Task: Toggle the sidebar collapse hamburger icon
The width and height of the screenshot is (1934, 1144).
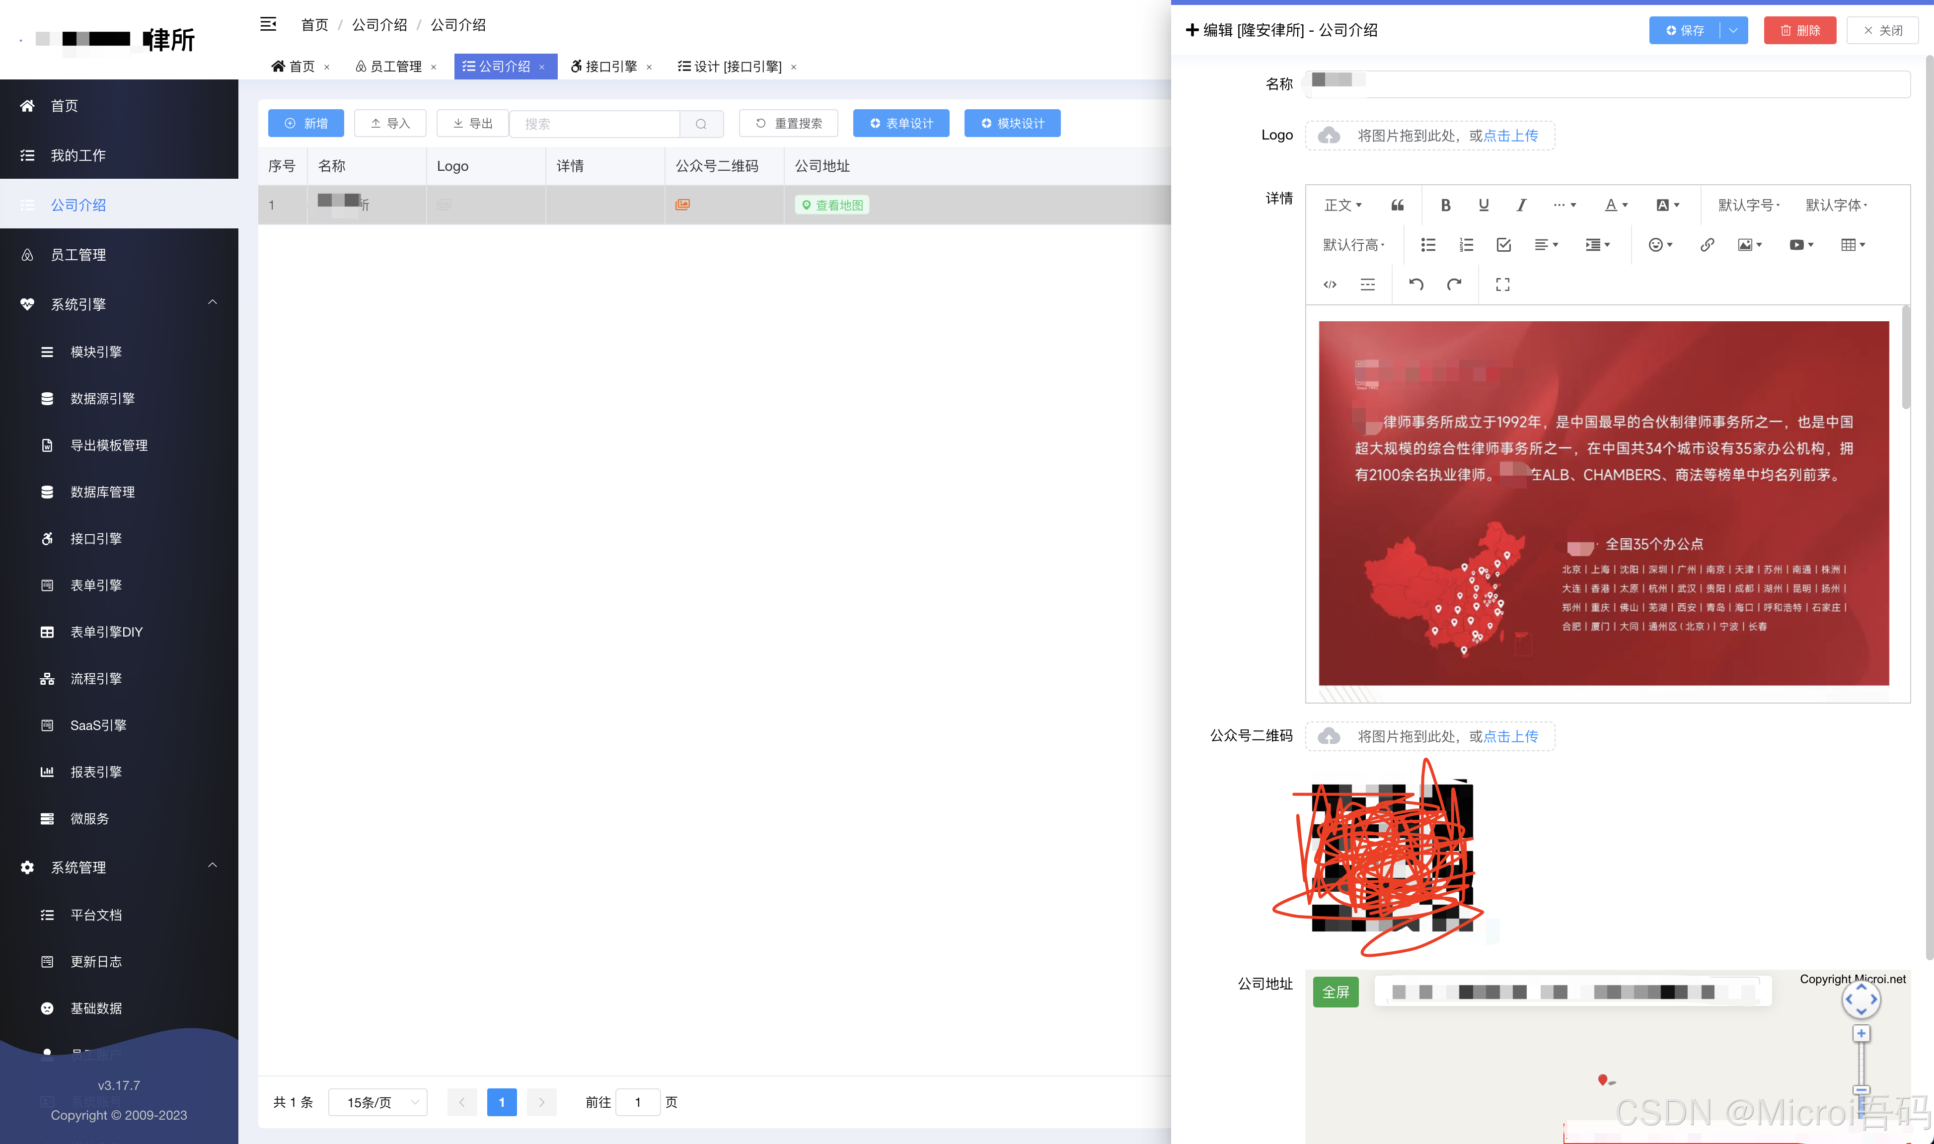Action: click(x=268, y=25)
